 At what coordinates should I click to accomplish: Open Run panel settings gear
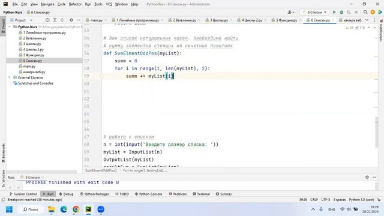[x=367, y=177]
